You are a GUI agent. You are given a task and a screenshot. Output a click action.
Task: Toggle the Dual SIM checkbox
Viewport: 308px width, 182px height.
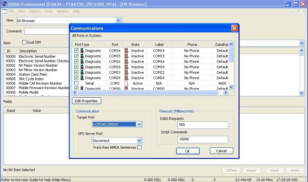pos(24,42)
